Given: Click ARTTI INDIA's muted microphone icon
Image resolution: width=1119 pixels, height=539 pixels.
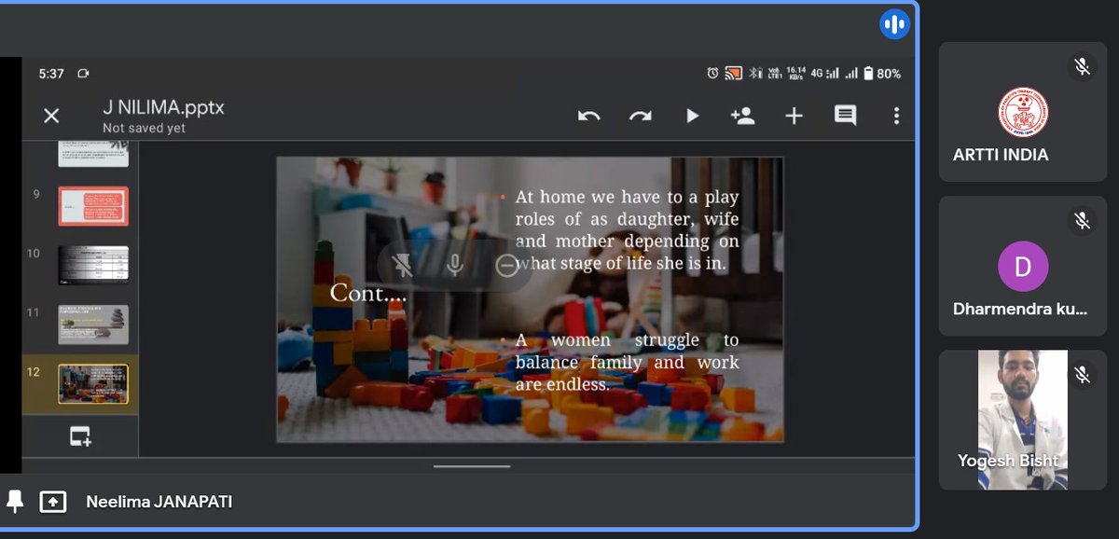Looking at the screenshot, I should (x=1082, y=67).
